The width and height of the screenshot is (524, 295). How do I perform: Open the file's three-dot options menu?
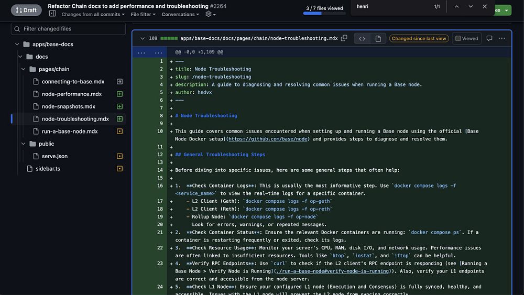click(x=502, y=38)
